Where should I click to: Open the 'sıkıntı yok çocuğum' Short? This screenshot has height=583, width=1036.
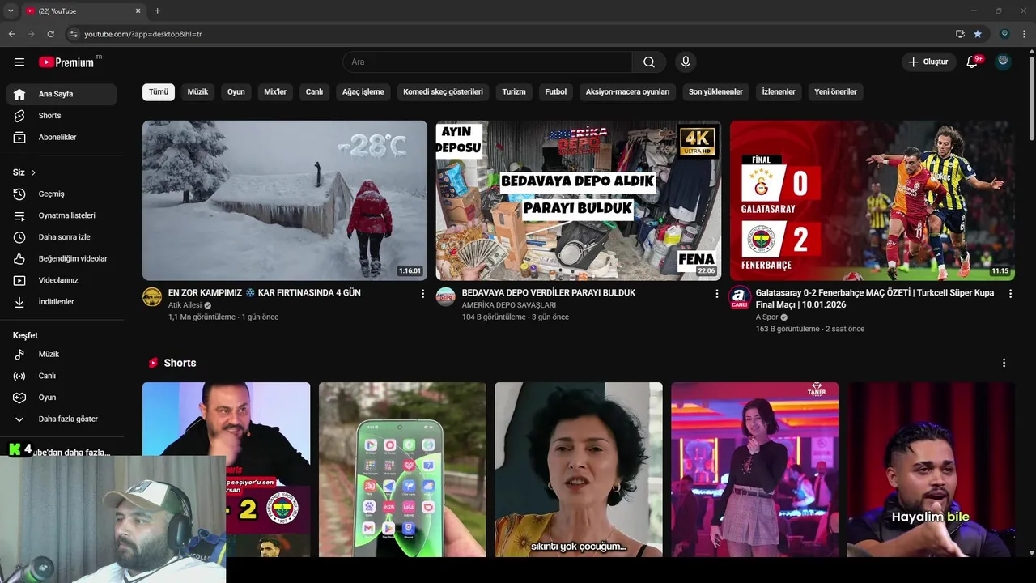(579, 470)
